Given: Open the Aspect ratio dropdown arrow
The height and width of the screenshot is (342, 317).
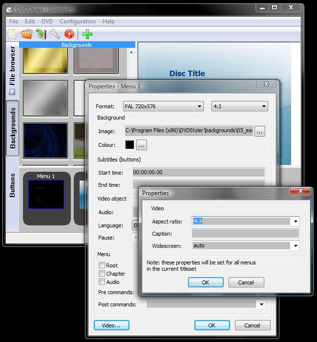Looking at the screenshot, I should (x=296, y=221).
